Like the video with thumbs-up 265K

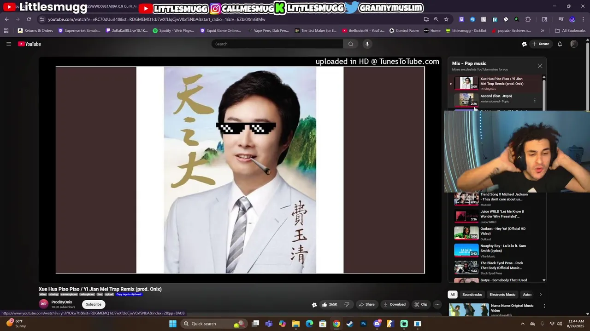tap(330, 304)
